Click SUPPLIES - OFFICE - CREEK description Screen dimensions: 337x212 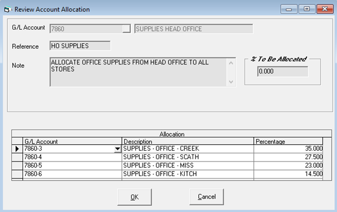click(x=188, y=149)
